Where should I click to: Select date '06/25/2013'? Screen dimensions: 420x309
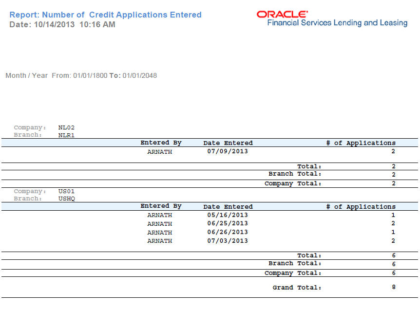pos(228,223)
